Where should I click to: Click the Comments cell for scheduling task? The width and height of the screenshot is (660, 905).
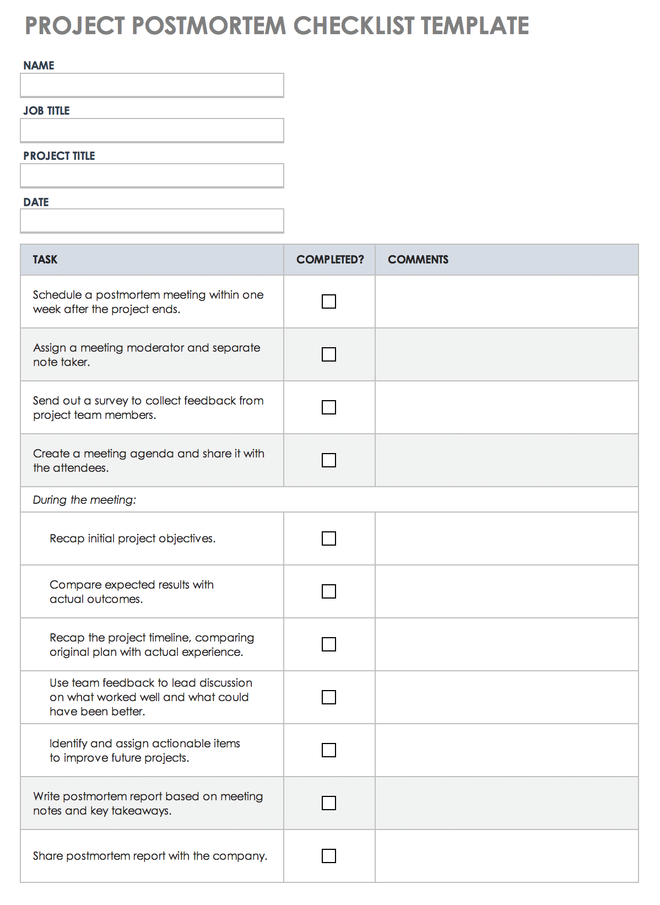(507, 301)
